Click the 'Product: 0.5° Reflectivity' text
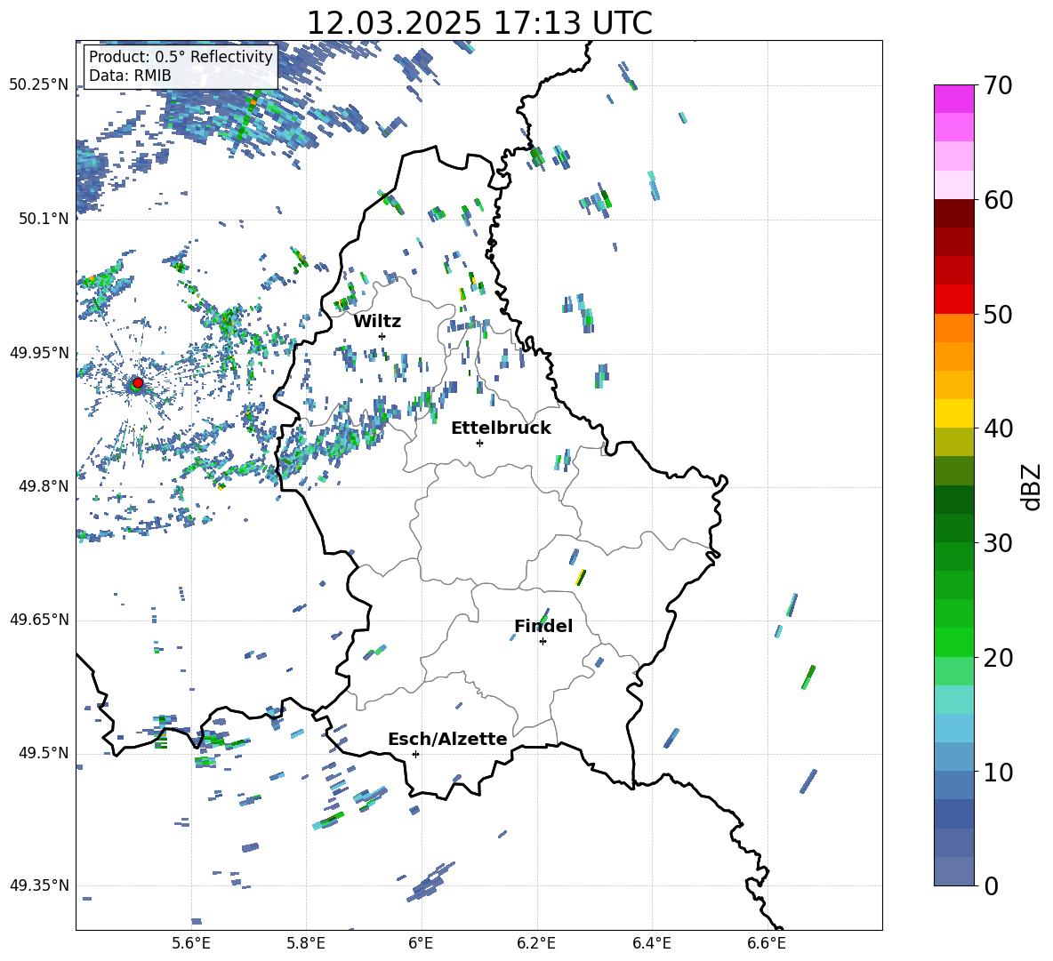The width and height of the screenshot is (1053, 961). click(181, 56)
